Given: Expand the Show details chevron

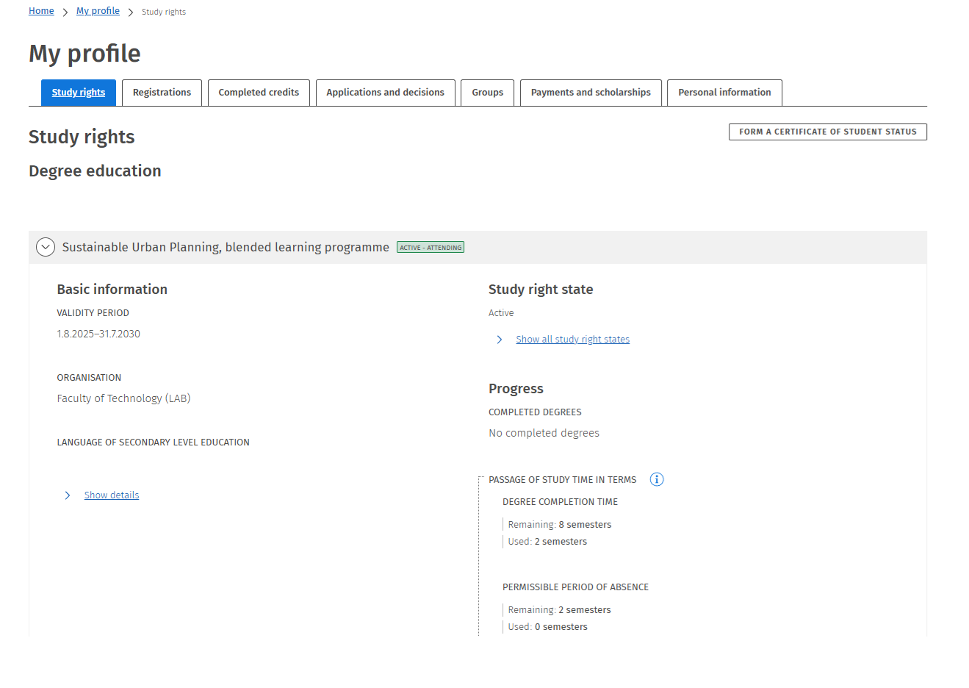Looking at the screenshot, I should [x=68, y=495].
